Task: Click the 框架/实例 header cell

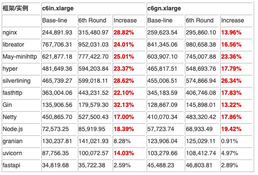Action: 15,8
